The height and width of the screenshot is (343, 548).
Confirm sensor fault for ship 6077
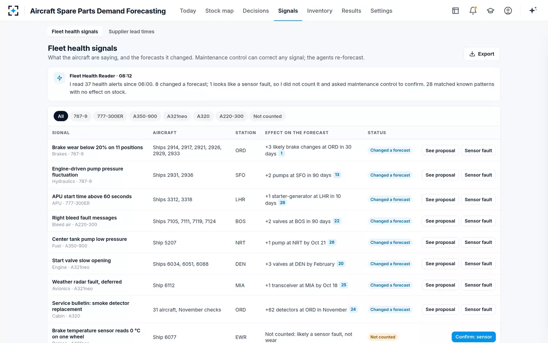point(473,337)
